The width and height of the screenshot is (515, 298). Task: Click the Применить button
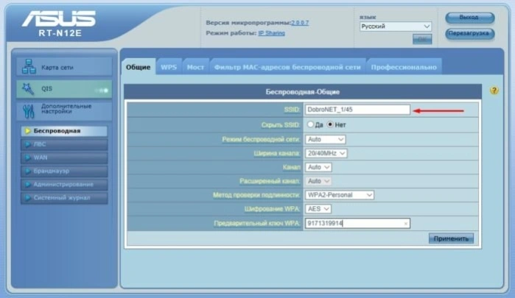[451, 238]
